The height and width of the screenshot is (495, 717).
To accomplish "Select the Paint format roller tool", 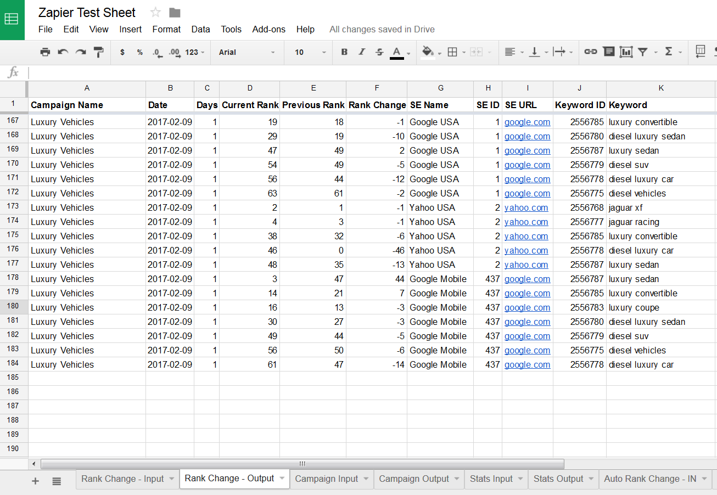I will click(x=99, y=52).
